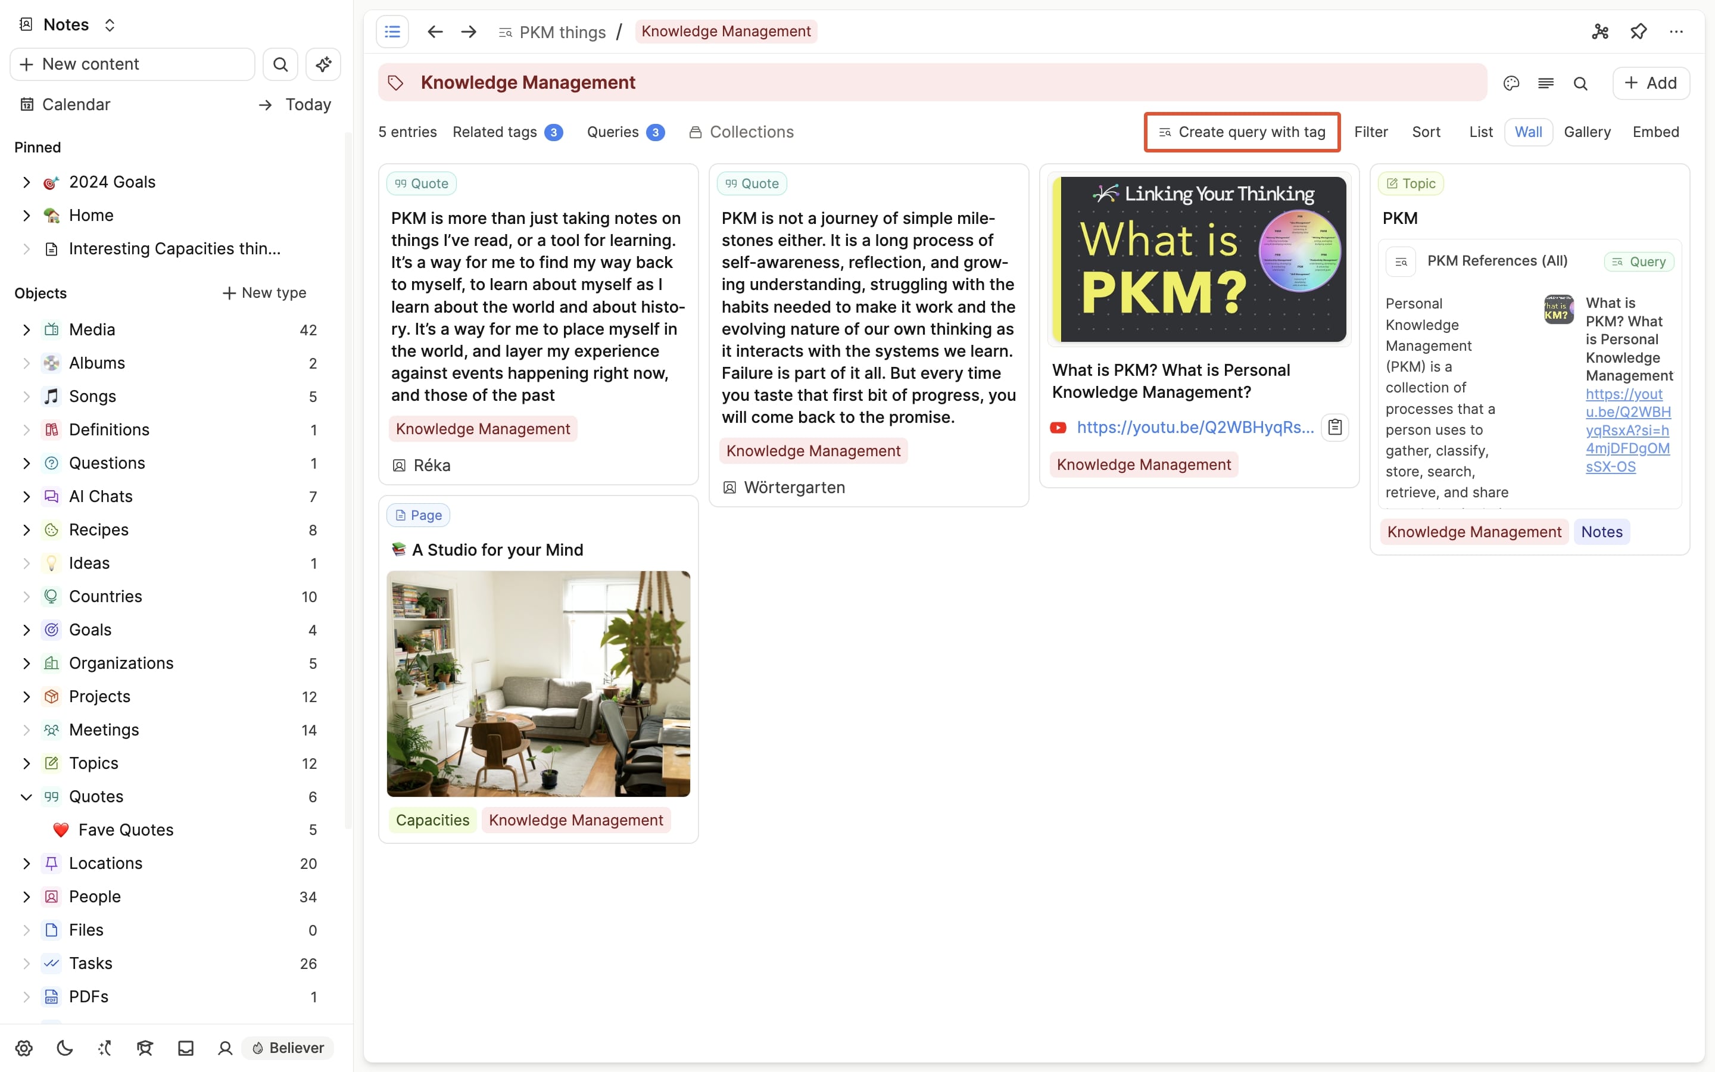Viewport: 1715px width, 1072px height.
Task: Expand the Home pinned item
Action: (26, 216)
